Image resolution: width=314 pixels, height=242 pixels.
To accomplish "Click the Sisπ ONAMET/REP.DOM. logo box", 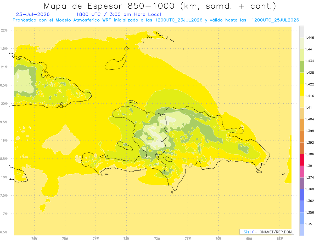I will [267, 232].
